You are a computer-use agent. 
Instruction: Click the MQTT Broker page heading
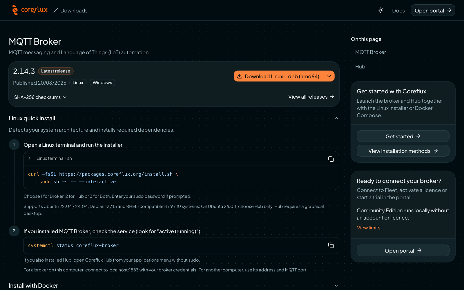tap(35, 41)
